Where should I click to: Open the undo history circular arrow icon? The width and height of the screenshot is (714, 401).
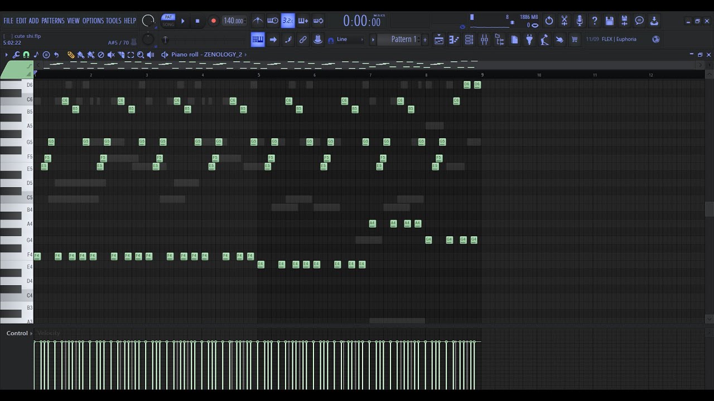(x=549, y=21)
